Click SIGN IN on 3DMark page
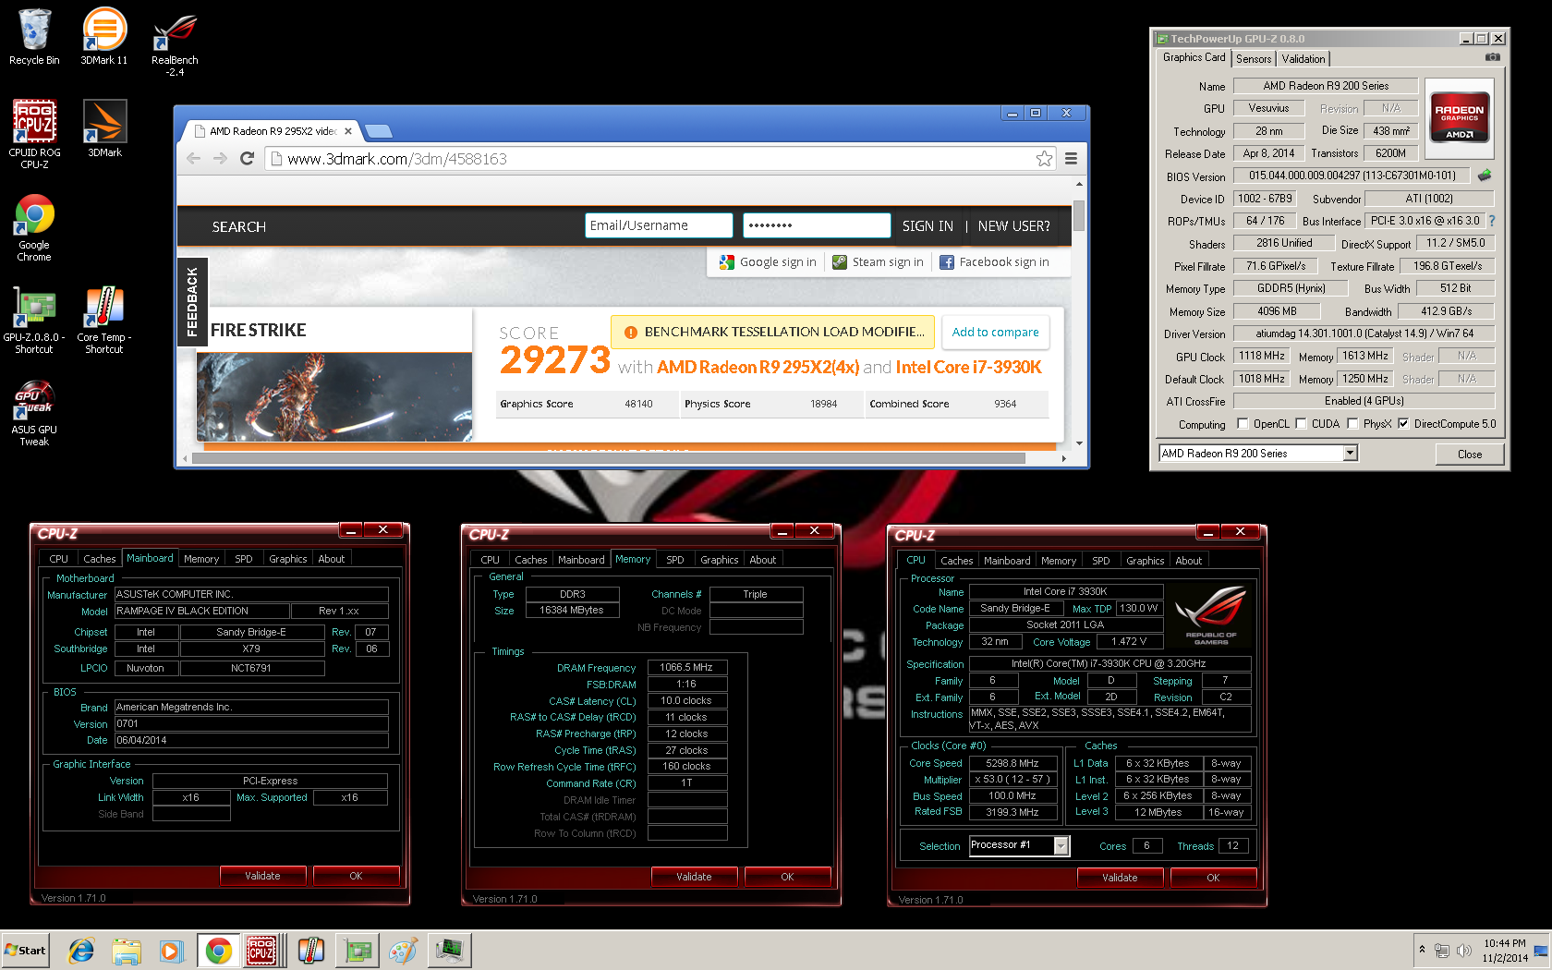Image resolution: width=1552 pixels, height=970 pixels. point(928,226)
